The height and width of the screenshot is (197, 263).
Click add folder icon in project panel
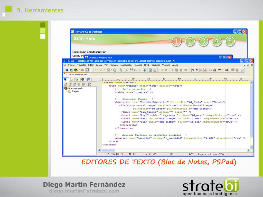[x=65, y=84]
